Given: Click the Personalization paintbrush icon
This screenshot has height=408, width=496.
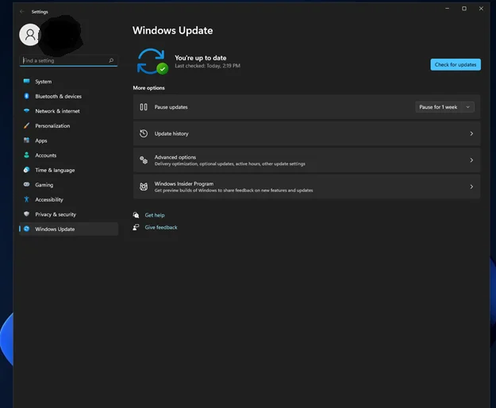Looking at the screenshot, I should point(26,125).
